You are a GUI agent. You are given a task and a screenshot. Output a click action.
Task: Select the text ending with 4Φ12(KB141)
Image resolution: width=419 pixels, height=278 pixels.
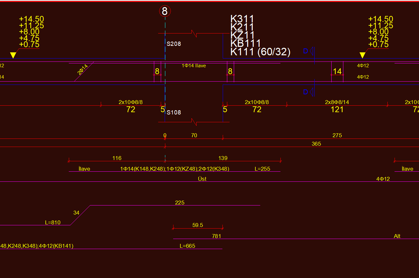pyautogui.click(x=37, y=246)
